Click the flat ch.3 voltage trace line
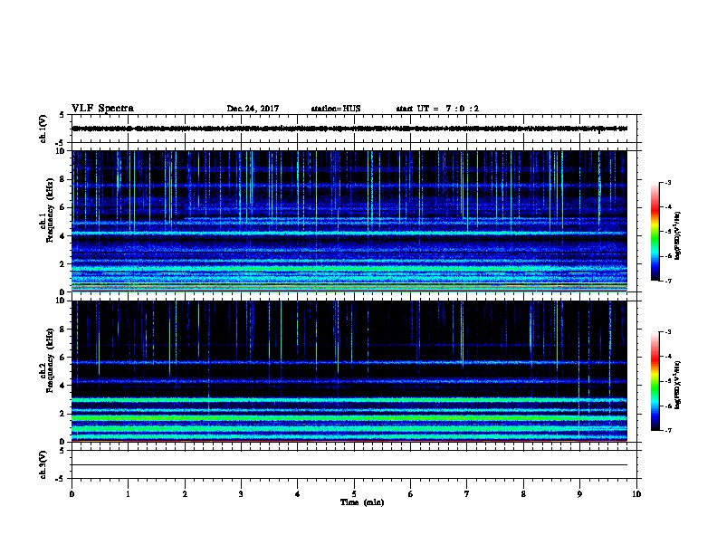717x554 pixels. point(349,465)
